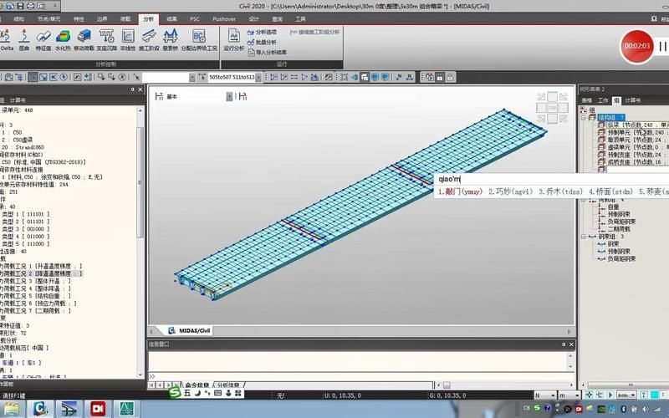Open the 移动荷载 moving load analysis tool

84,38
